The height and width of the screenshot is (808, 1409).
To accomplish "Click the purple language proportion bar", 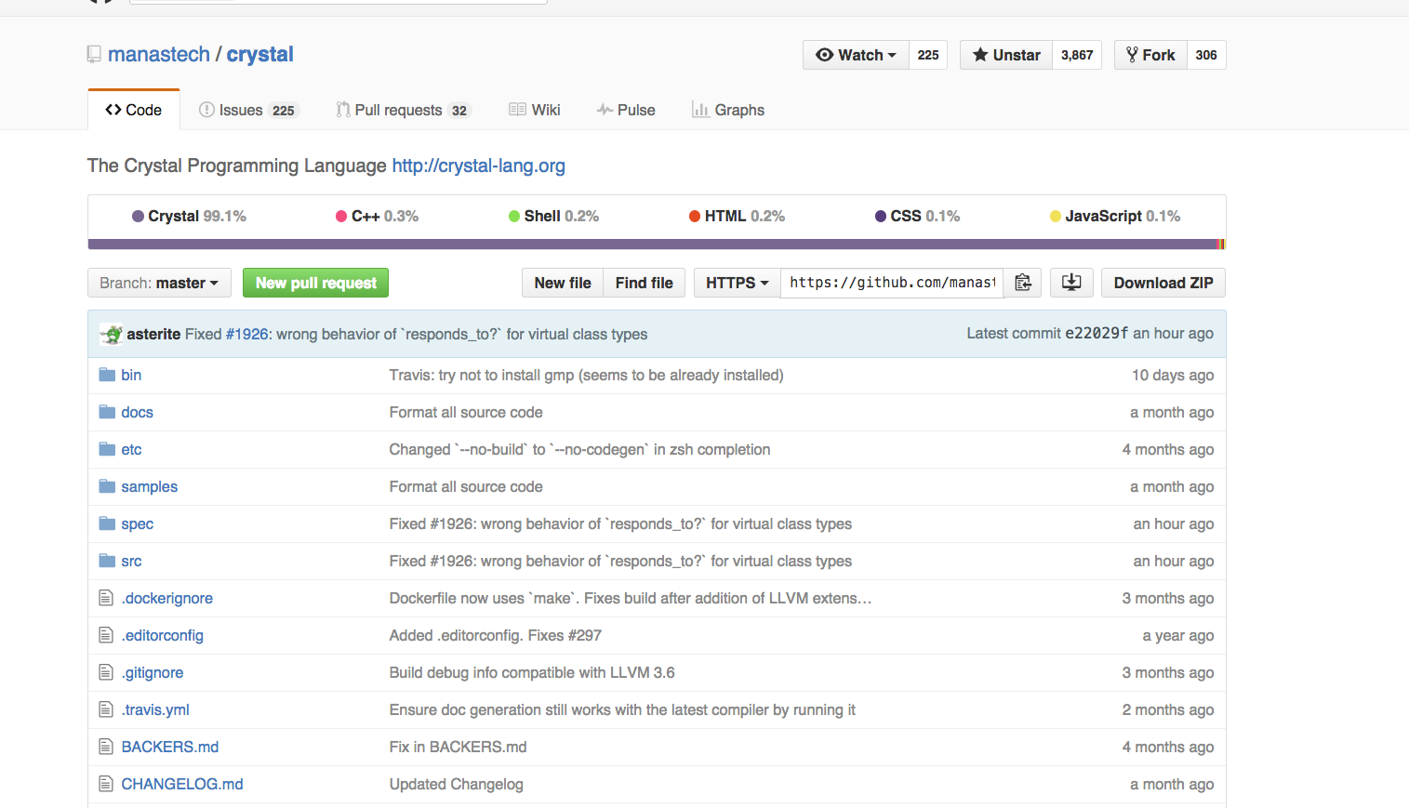I will click(652, 245).
